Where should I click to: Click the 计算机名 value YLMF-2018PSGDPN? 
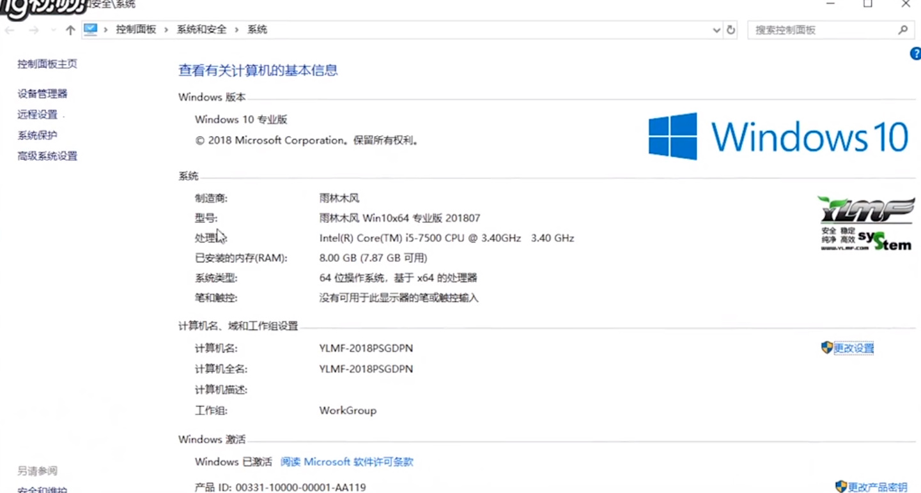click(x=366, y=348)
